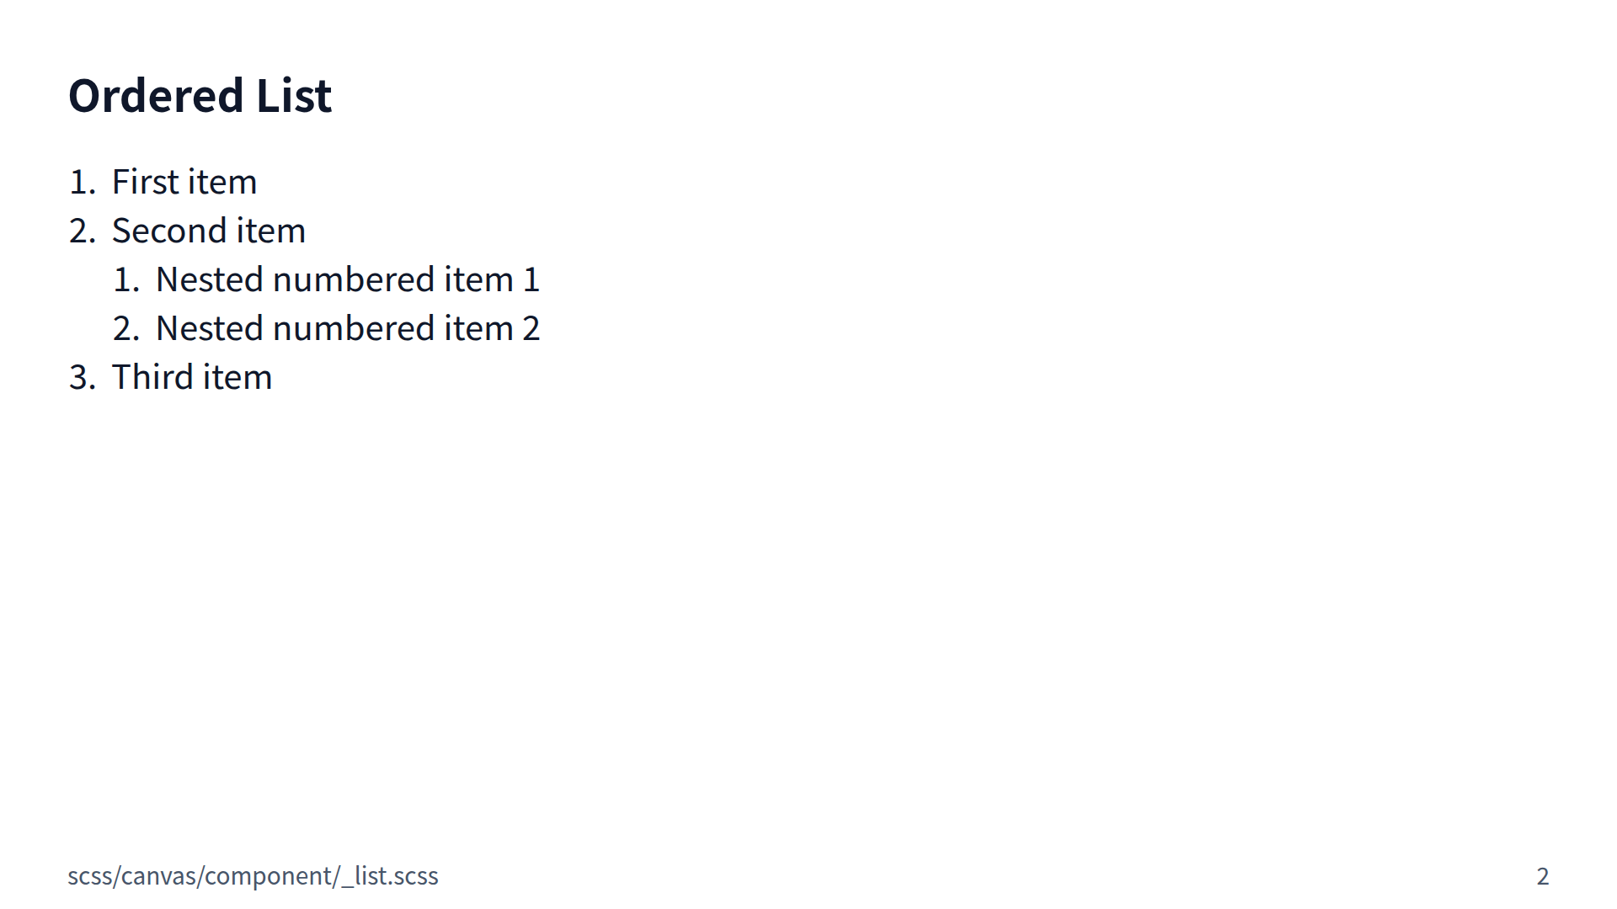Click "_list.scss" filename in the footer

coord(390,876)
